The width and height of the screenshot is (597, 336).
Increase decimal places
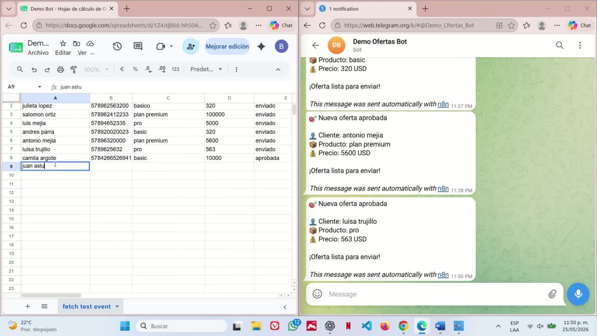pos(162,69)
